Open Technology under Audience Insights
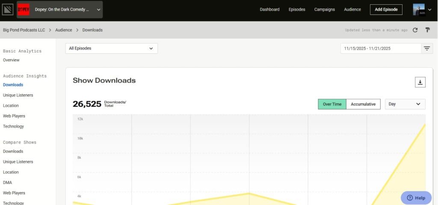 coord(13,126)
